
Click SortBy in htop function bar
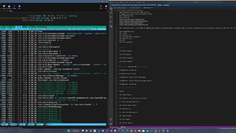[13, 125]
